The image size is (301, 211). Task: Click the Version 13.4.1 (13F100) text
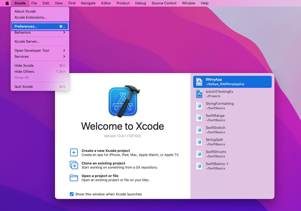[x=123, y=136]
